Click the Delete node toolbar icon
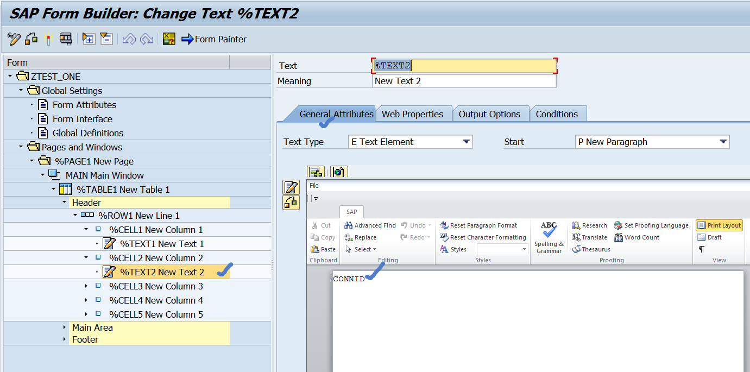 106,39
